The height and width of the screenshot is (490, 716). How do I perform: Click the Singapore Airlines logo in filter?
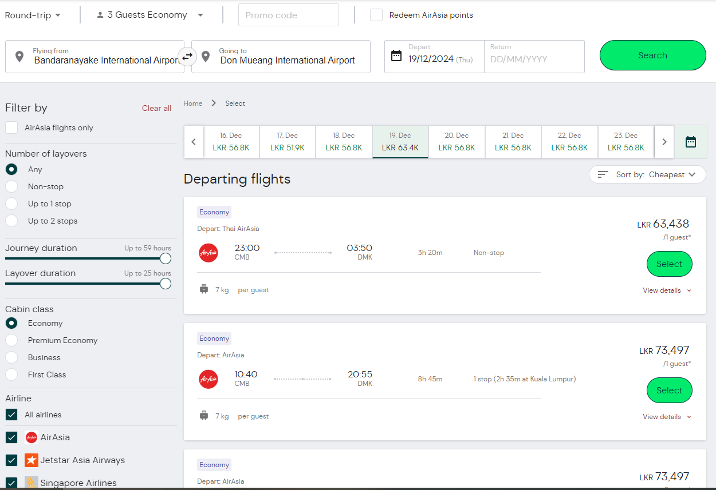[x=32, y=483]
